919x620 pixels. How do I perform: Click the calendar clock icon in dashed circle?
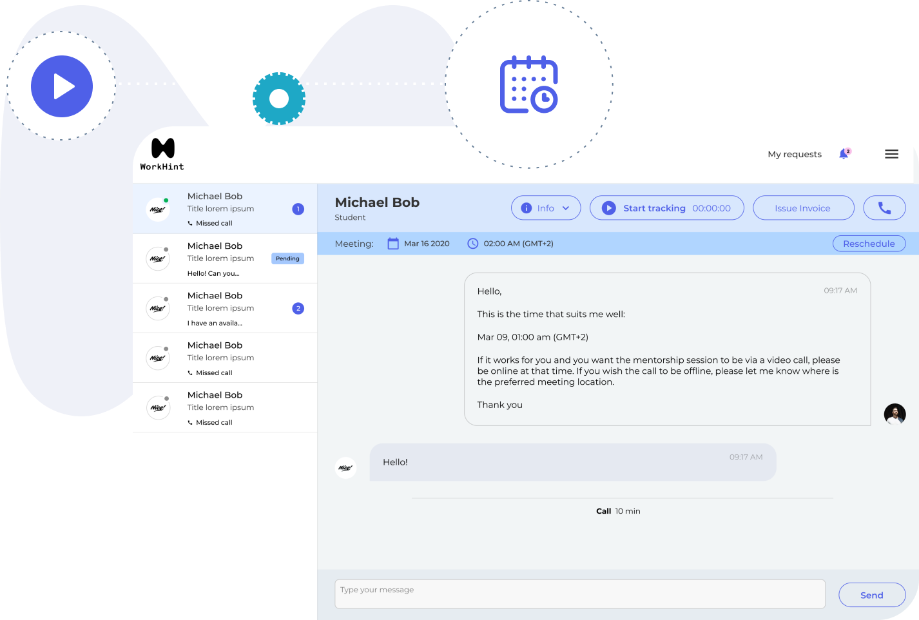(528, 84)
